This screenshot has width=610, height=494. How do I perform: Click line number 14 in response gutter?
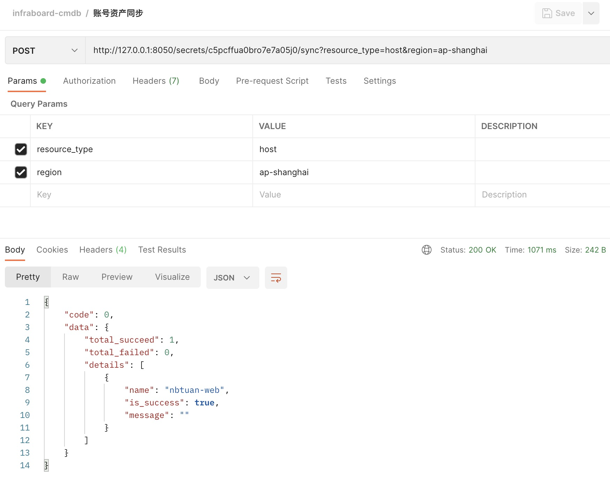(x=25, y=465)
